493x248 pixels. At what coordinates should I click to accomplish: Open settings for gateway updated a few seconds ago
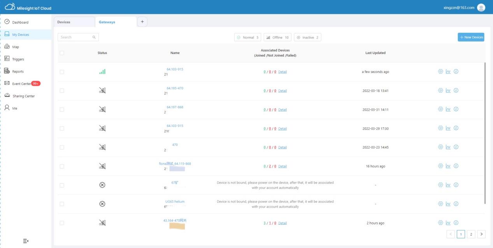coord(440,72)
